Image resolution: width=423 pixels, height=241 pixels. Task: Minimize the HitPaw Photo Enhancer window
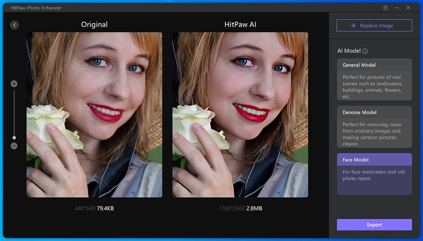click(397, 8)
